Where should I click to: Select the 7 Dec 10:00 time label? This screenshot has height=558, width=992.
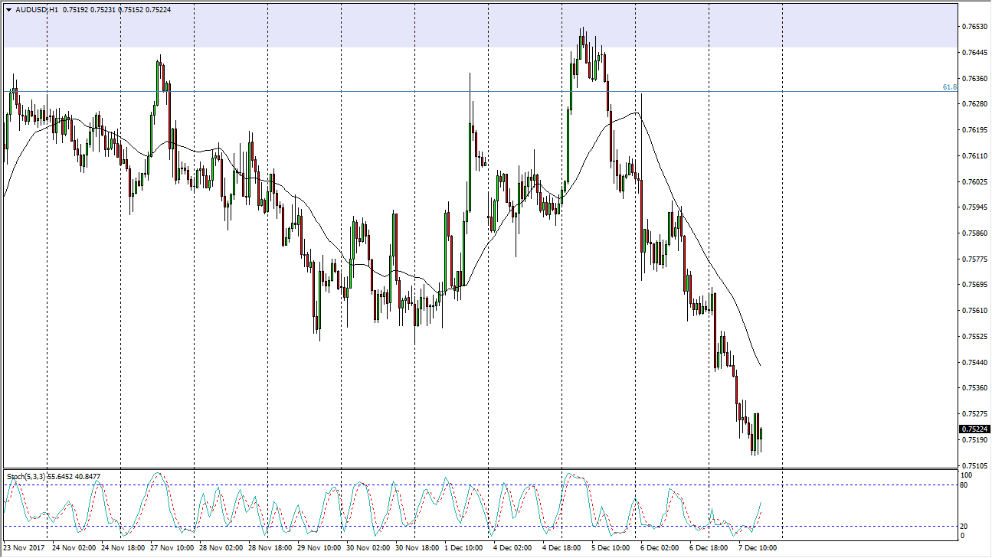point(756,548)
